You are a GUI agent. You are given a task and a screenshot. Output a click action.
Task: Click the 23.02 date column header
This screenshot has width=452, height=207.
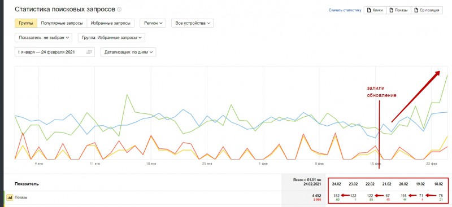pos(353,184)
